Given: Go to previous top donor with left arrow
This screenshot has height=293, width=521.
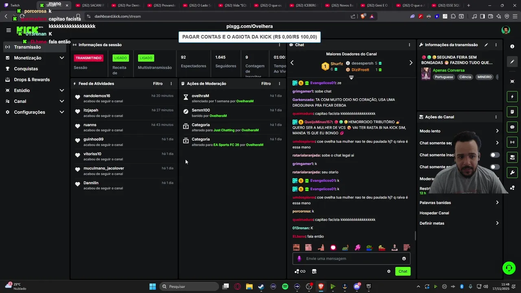Looking at the screenshot, I should [x=292, y=63].
